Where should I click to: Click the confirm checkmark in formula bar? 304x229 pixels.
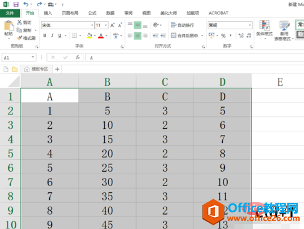coord(66,57)
